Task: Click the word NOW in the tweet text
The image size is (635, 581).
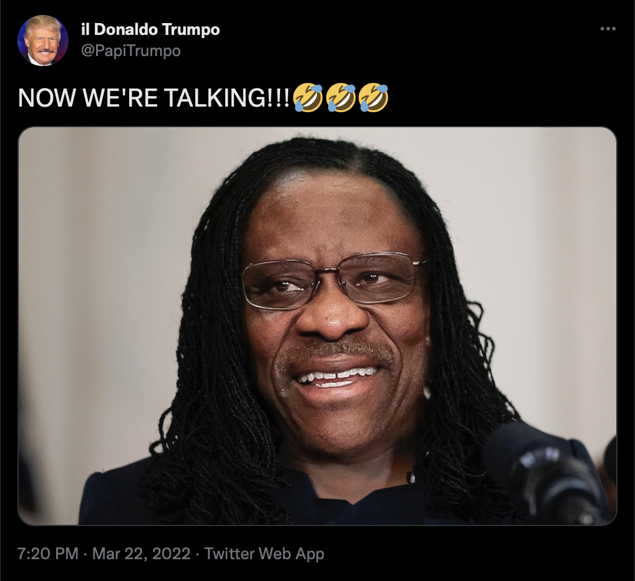Action: [47, 98]
